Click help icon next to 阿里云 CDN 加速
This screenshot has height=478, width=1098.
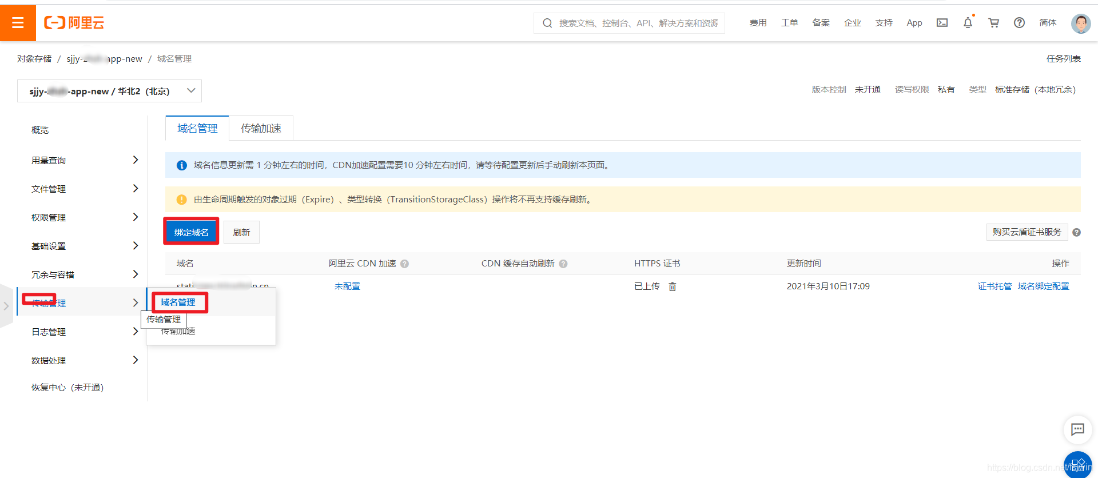pos(404,264)
